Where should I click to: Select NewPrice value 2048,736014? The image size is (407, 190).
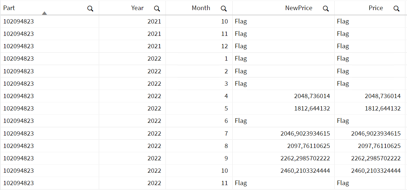tap(312, 96)
